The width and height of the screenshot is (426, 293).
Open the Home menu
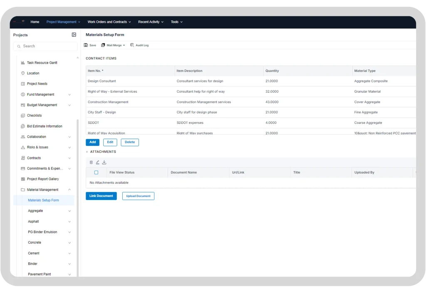[35, 22]
